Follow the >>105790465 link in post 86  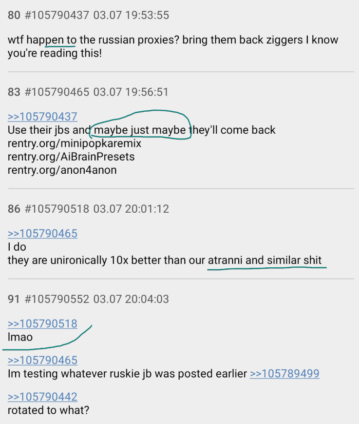pyautogui.click(x=43, y=233)
